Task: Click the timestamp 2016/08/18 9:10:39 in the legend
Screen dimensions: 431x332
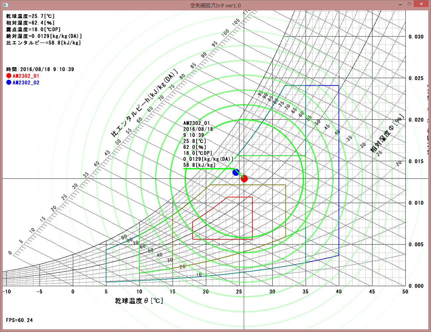Action: click(x=40, y=69)
